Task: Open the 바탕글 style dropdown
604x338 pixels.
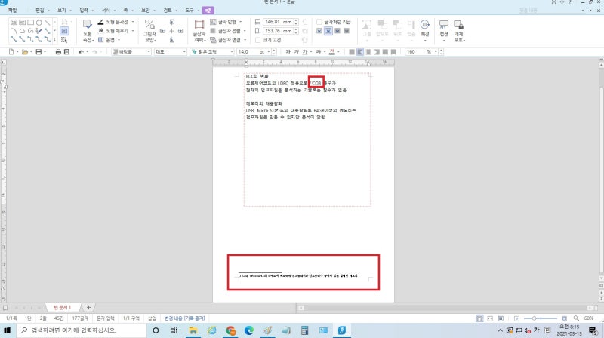Action: coord(149,51)
